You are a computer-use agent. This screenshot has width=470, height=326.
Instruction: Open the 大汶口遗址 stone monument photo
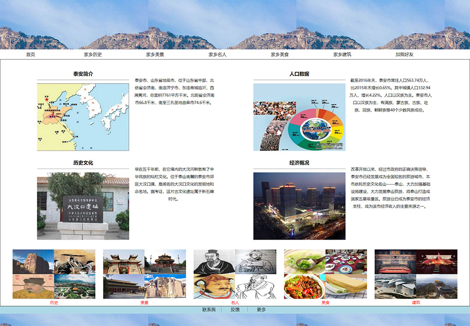point(83,206)
